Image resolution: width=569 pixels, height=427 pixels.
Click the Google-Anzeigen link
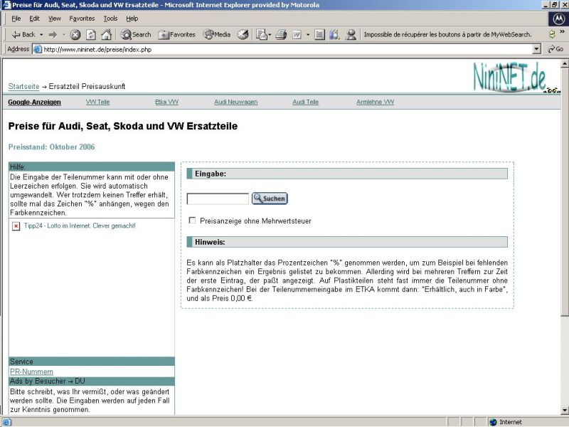pos(34,102)
